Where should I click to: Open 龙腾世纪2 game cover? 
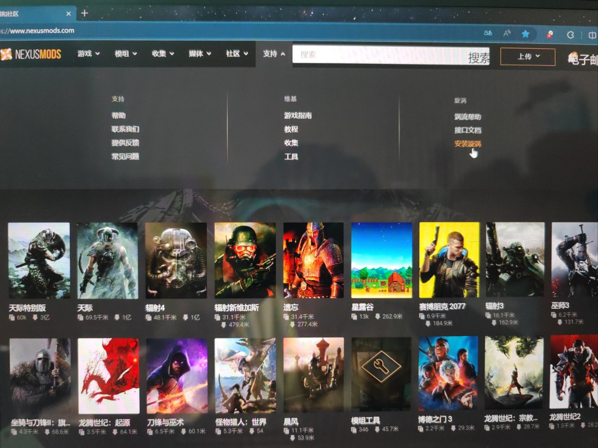point(574,371)
